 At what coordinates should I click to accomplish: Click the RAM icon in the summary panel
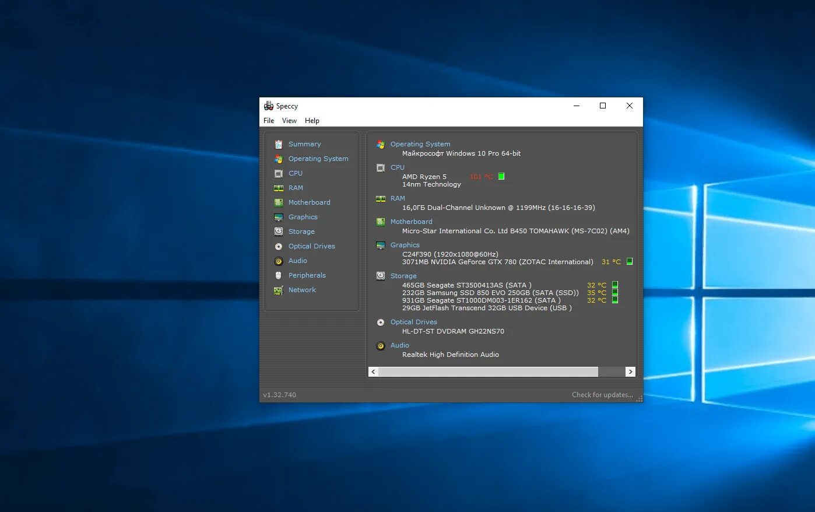point(381,198)
